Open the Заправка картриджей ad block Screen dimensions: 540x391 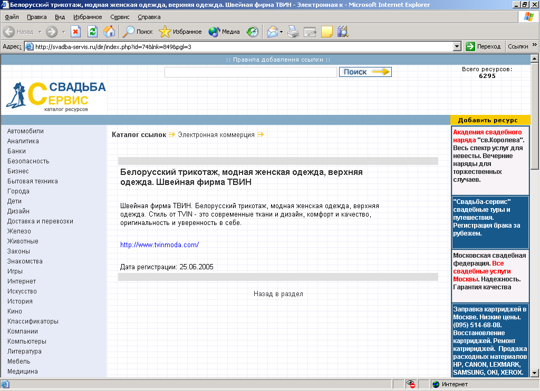tap(490, 341)
